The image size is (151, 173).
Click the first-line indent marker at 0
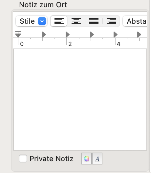pyautogui.click(x=18, y=34)
